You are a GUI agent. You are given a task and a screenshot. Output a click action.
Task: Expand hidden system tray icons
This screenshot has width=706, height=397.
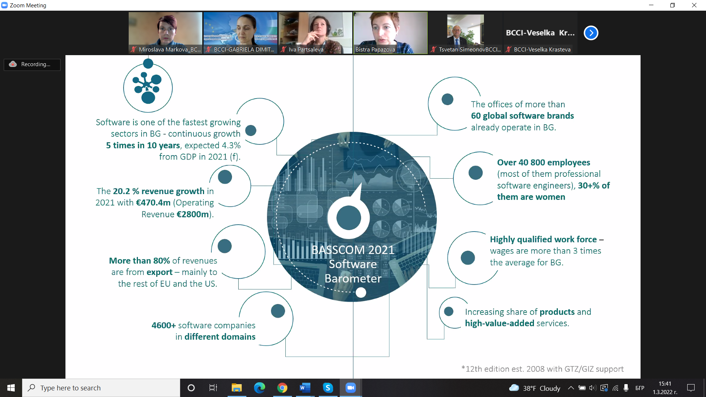tap(571, 388)
